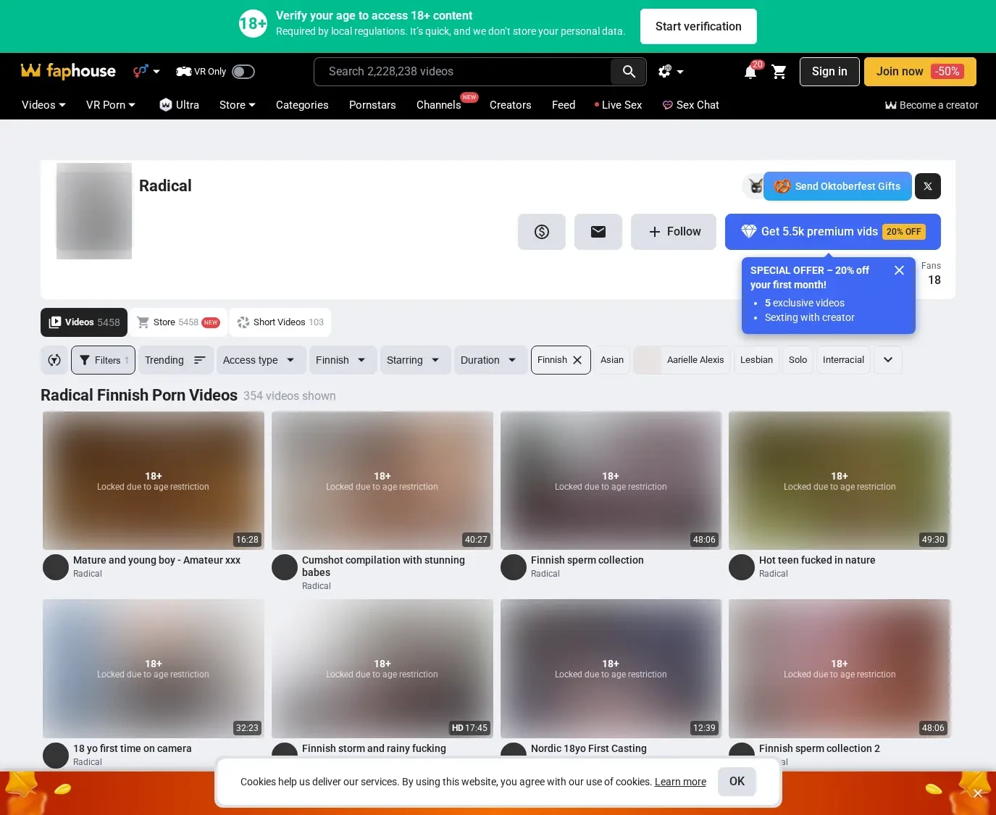Open Categories in the navigation bar
The image size is (996, 815).
coord(302,105)
